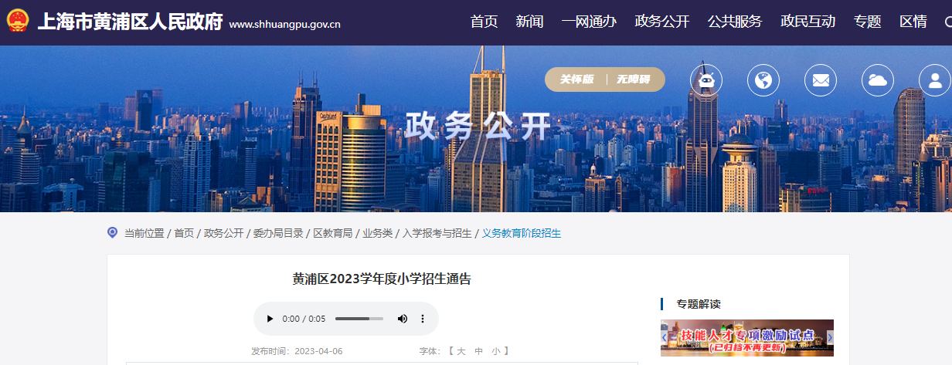
Task: Open the robot assistant icon
Action: (706, 80)
